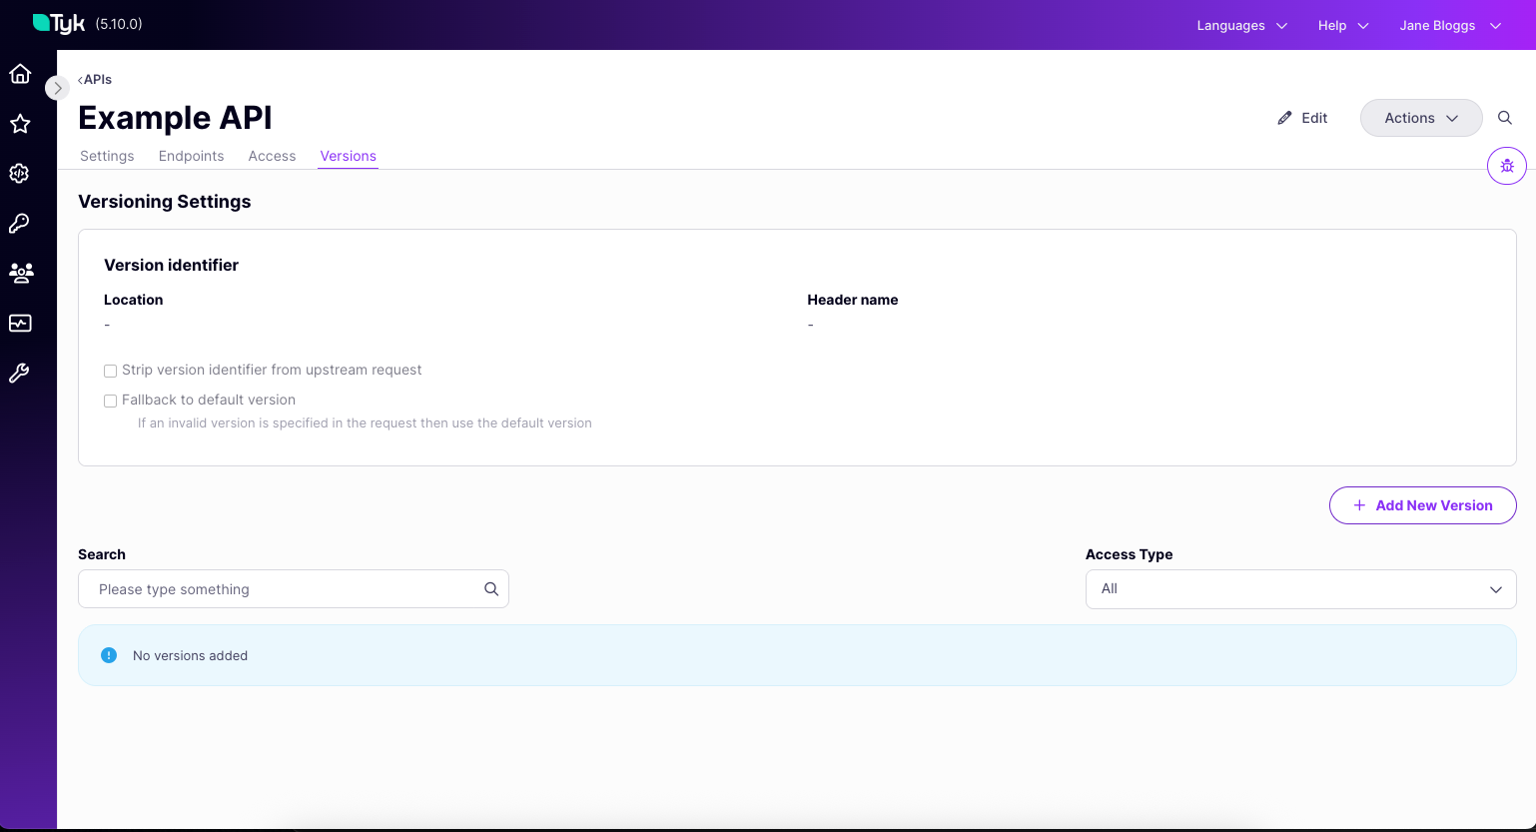
Task: Open the users group icon in sidebar
Action: [x=20, y=273]
